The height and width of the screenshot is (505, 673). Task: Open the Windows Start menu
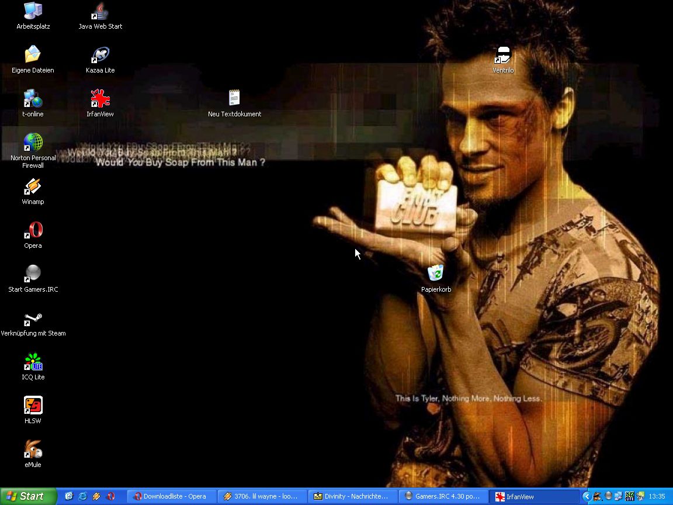click(x=28, y=496)
